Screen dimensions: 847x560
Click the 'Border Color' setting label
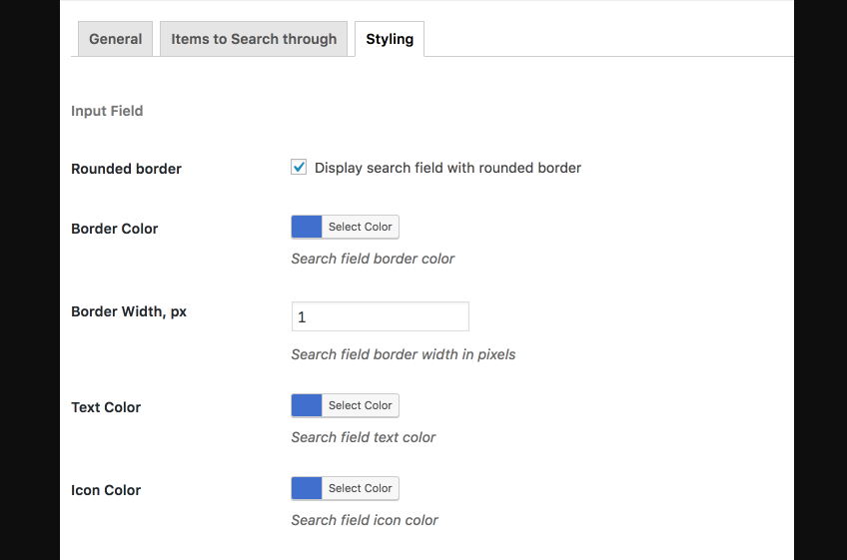[115, 229]
